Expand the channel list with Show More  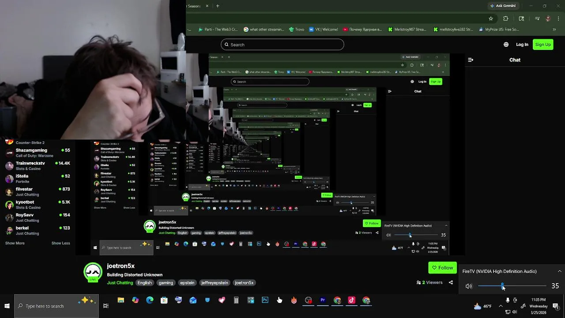tap(15, 243)
